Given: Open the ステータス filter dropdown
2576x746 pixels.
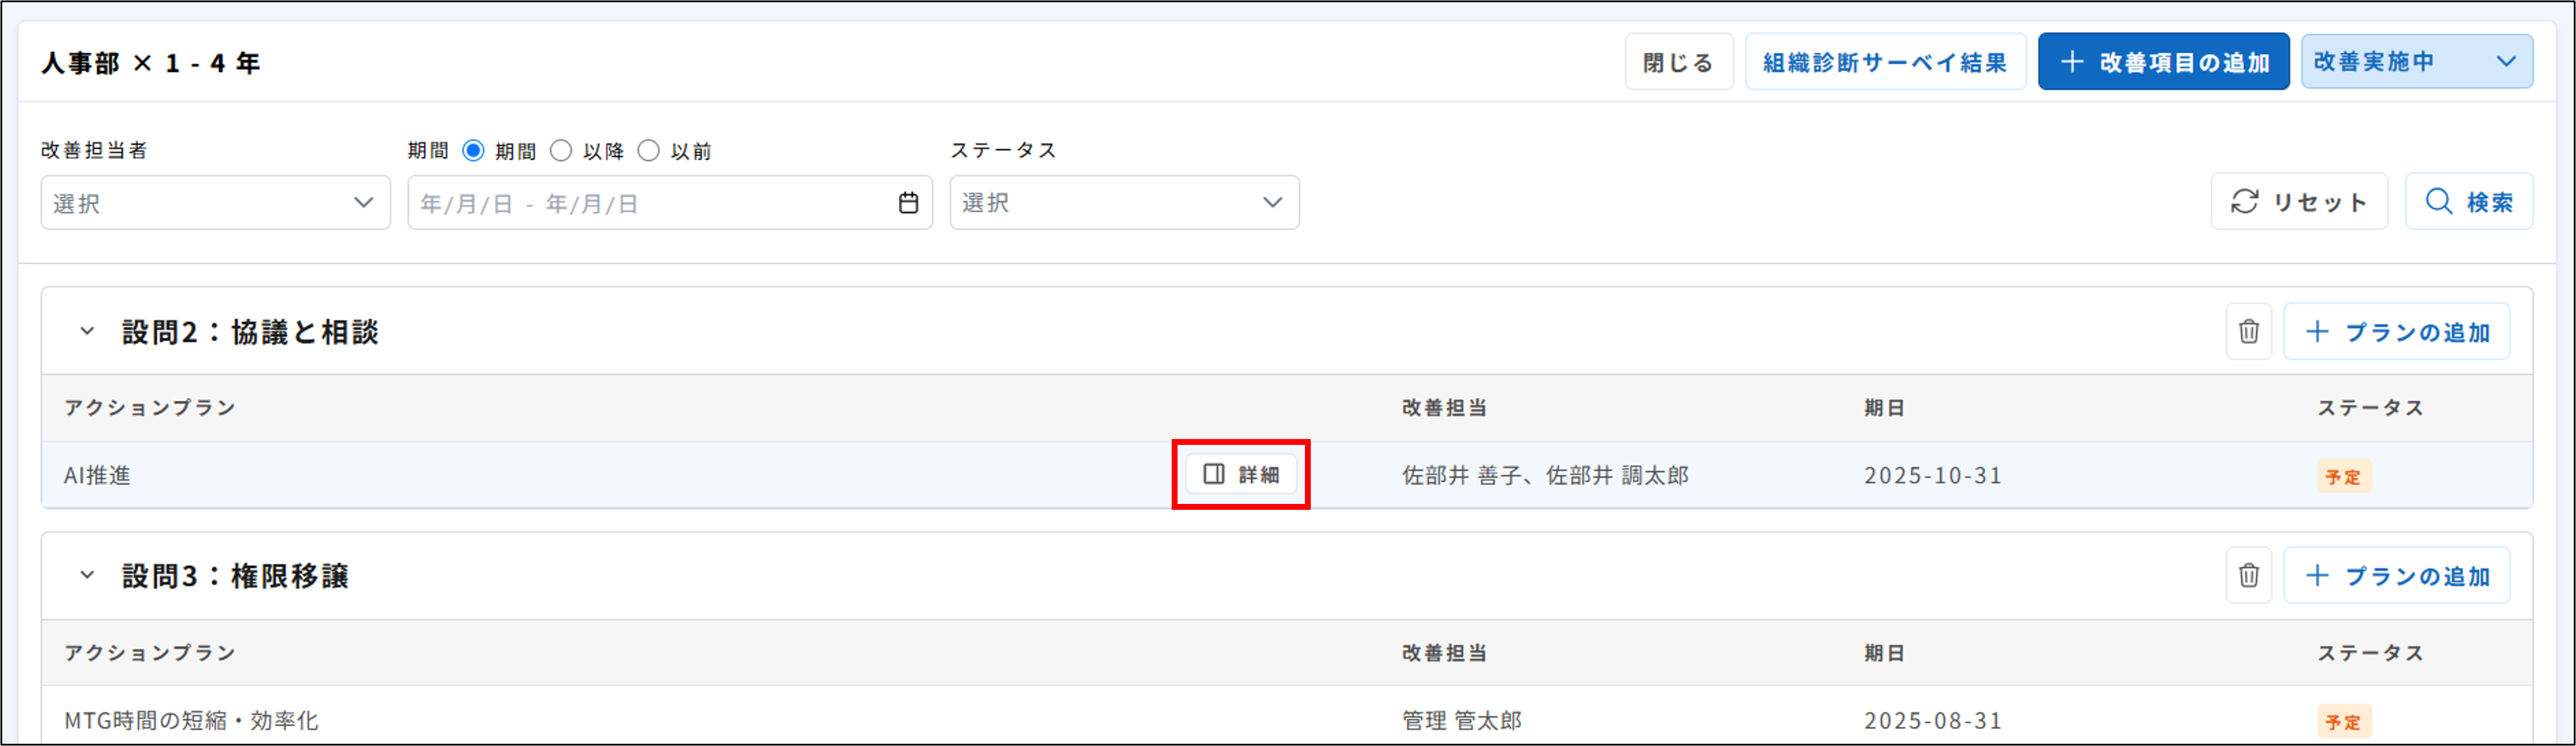Looking at the screenshot, I should pyautogui.click(x=1124, y=203).
